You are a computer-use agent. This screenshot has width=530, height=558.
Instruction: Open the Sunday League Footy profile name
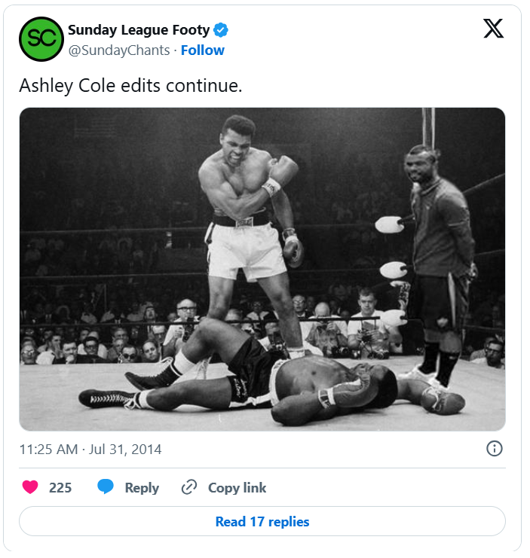(x=139, y=30)
